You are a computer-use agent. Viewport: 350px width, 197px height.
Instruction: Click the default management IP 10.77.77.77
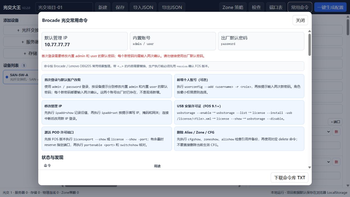(57, 44)
